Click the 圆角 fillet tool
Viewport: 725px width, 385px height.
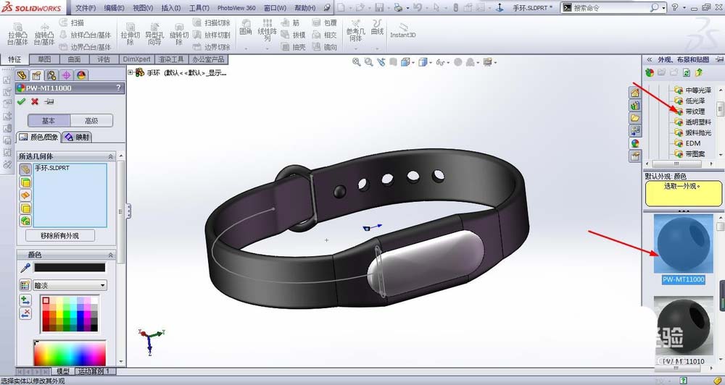(246, 27)
